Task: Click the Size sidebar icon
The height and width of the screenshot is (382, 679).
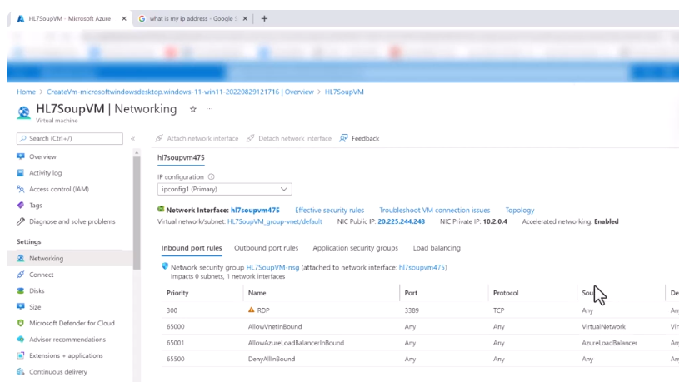Action: 20,307
